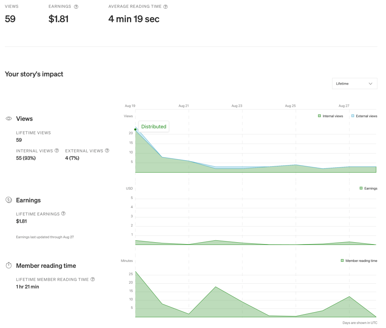Open the EXTERNAL VIEWS help tooltip icon

coord(107,150)
